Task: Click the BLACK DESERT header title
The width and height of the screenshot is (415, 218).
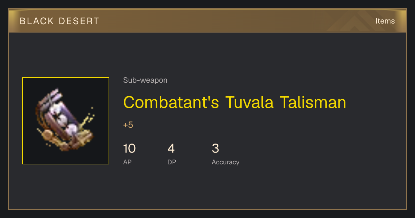Action: tap(59, 21)
